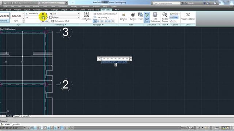Expand the Tools panel
The width and height of the screenshot is (234, 131).
click(x=165, y=25)
